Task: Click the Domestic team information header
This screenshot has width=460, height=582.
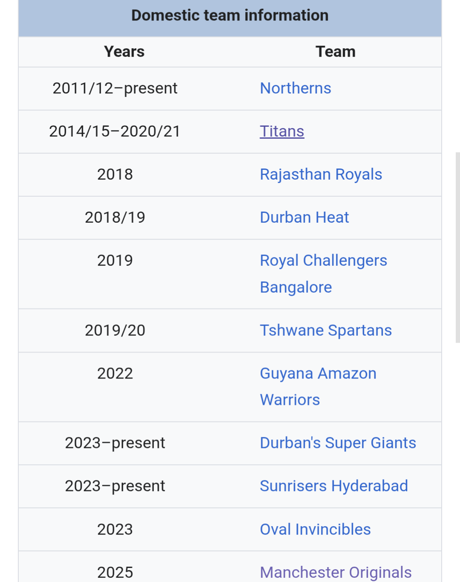Action: point(230,15)
